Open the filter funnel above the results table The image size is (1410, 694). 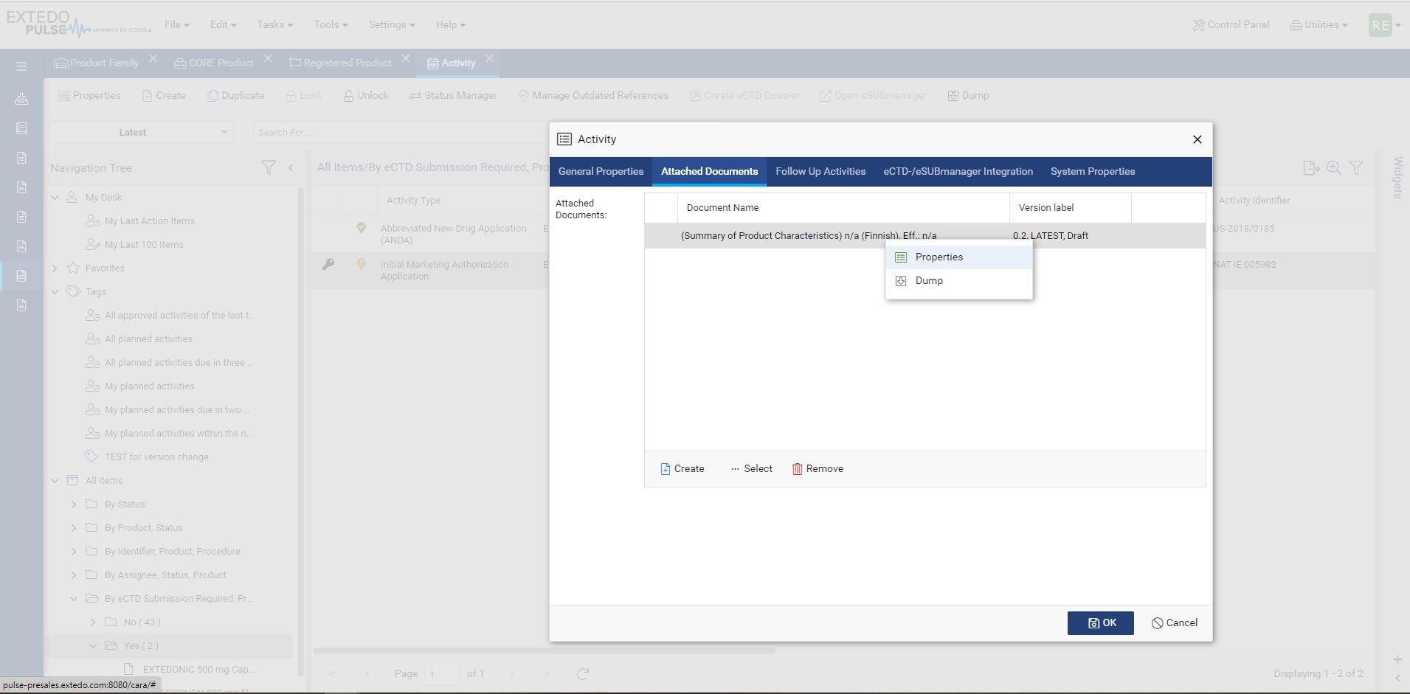[1357, 167]
